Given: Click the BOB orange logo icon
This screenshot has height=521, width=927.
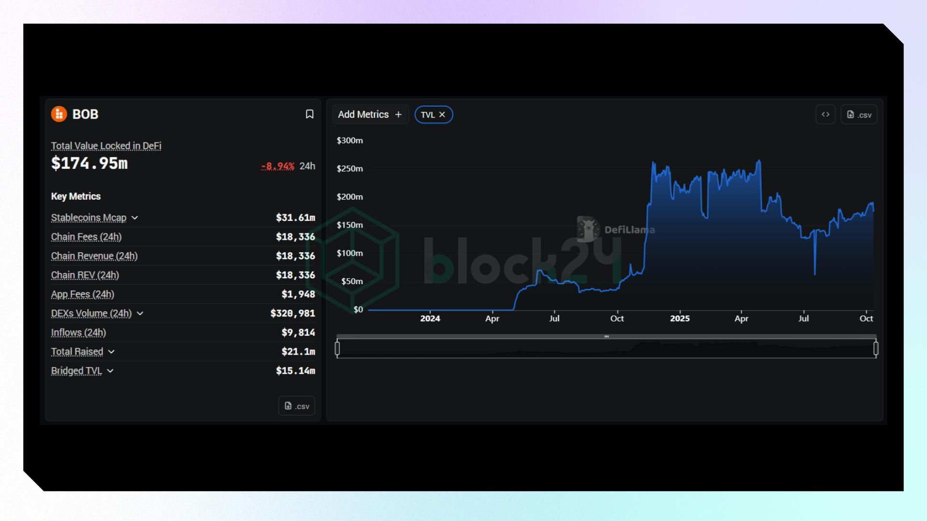Looking at the screenshot, I should tap(59, 114).
